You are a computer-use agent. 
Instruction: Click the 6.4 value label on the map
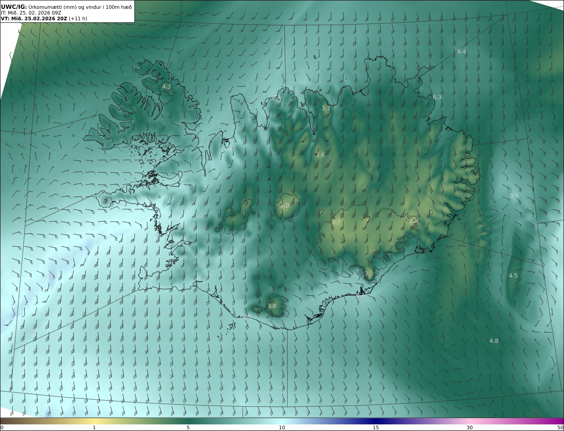tap(461, 52)
